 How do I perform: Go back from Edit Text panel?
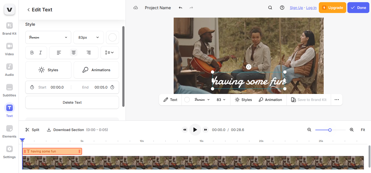point(29,10)
